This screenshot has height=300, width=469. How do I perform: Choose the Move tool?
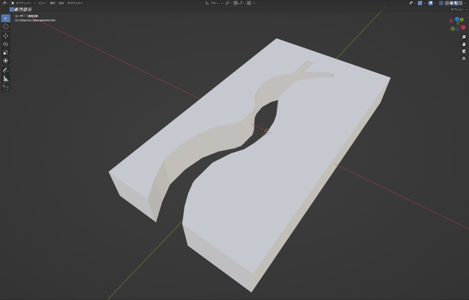[5, 36]
